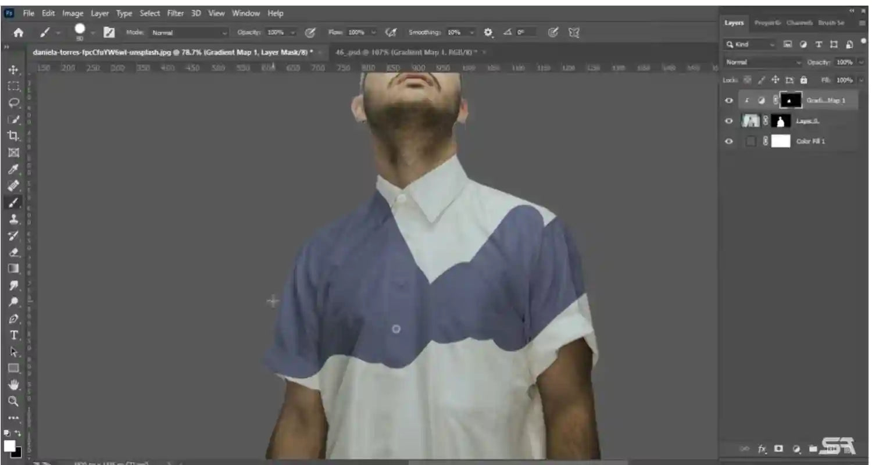Viewport: 872px width, 465px height.
Task: Select the History Brush tool
Action: pos(13,235)
